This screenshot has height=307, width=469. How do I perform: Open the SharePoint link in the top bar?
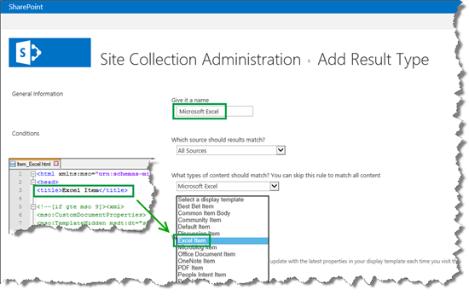coord(26,7)
